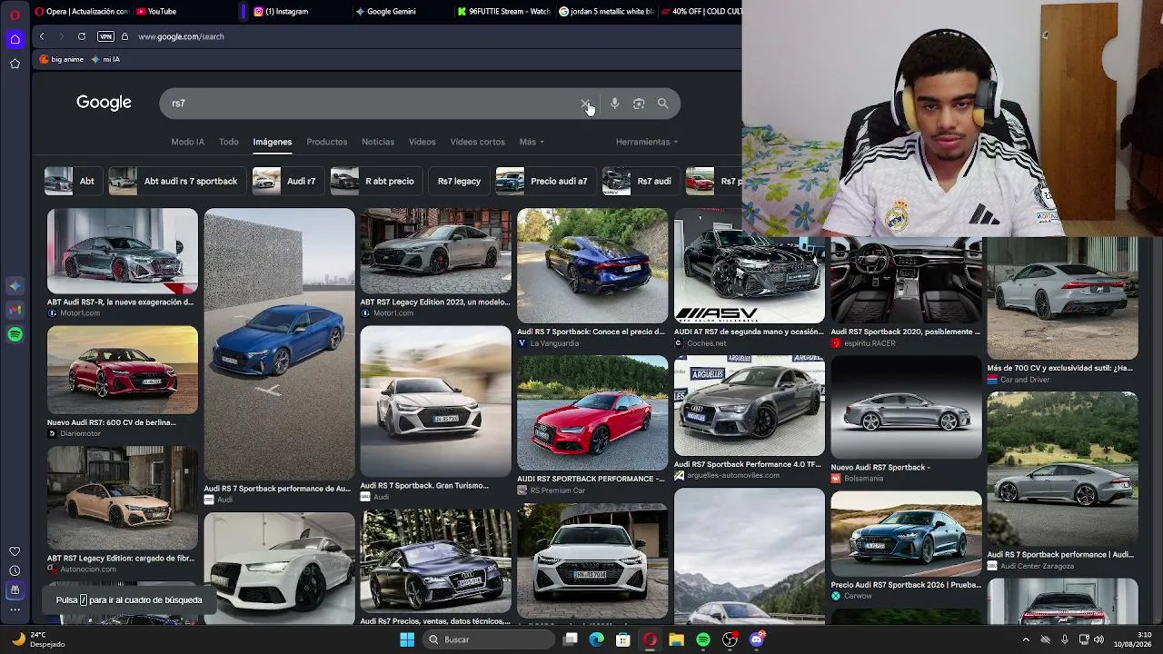This screenshot has height=654, width=1163.
Task: Open Google Lens image search
Action: point(639,104)
